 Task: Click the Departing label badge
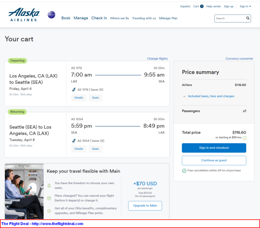point(17,60)
